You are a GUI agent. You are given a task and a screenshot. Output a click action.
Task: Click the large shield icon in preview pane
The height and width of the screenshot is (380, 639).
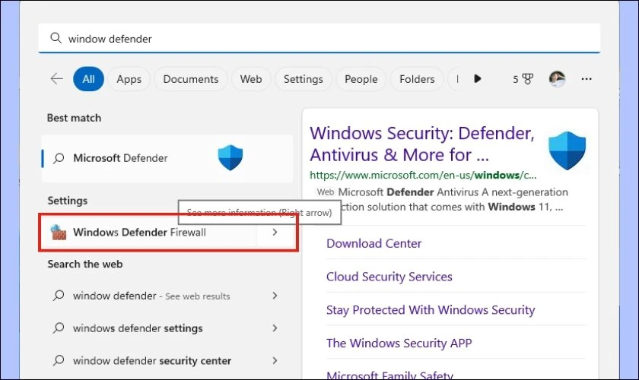click(x=567, y=150)
